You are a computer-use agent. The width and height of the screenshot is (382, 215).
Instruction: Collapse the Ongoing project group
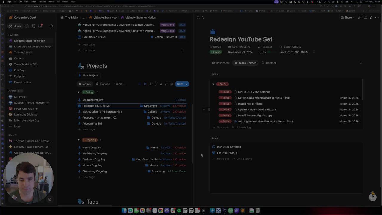[79, 140]
